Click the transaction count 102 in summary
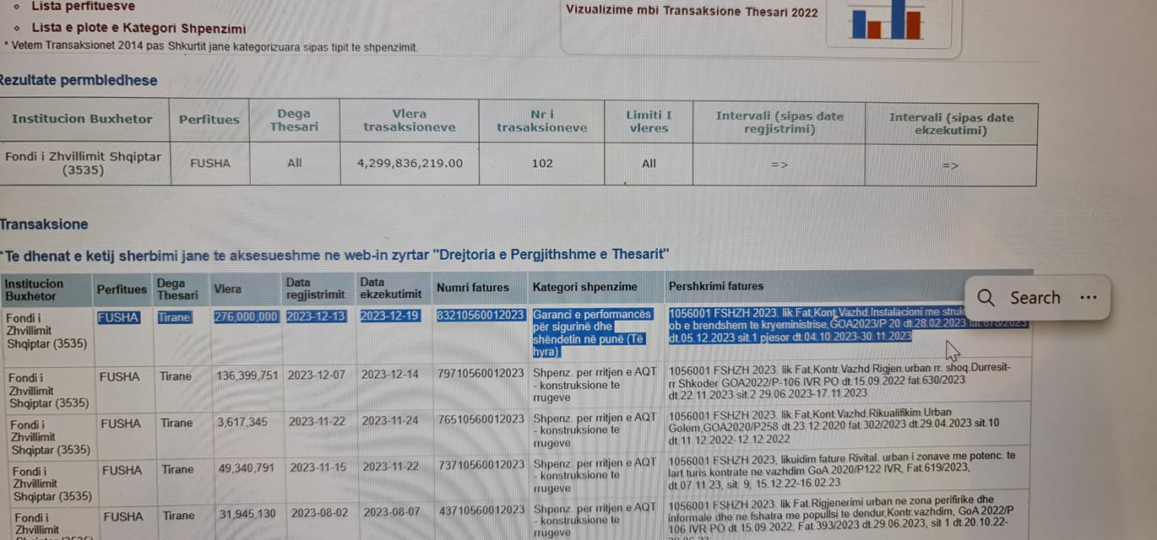Viewport: 1157px width, 540px height. [541, 163]
